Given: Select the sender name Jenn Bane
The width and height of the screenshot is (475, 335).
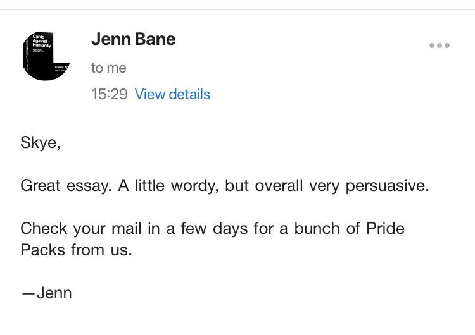Looking at the screenshot, I should pyautogui.click(x=133, y=39).
